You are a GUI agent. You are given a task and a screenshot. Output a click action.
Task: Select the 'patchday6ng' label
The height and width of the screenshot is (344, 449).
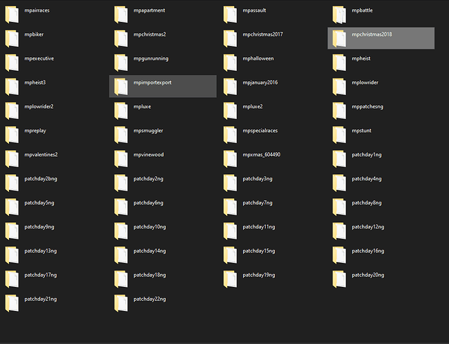(x=148, y=203)
